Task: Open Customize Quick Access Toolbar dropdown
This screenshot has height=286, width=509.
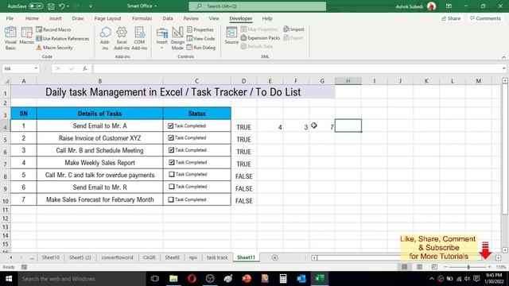Action: pos(91,6)
